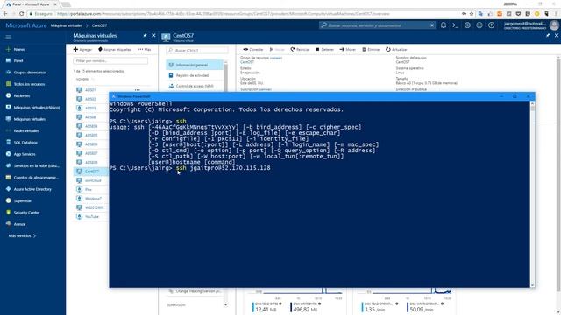Click Máquinas virtuales breadcrumb in header
This screenshot has width=561, height=315.
click(67, 25)
